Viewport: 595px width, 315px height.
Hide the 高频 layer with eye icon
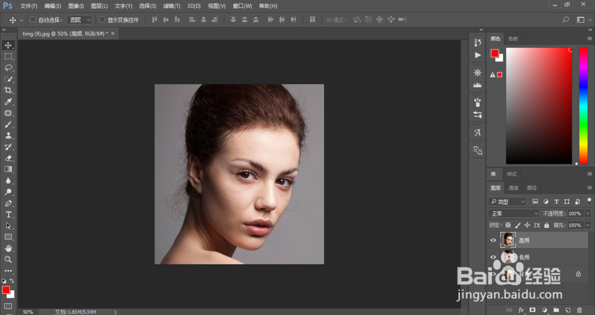point(493,240)
